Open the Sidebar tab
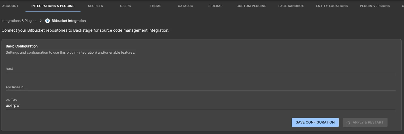The image size is (404, 134). (215, 6)
